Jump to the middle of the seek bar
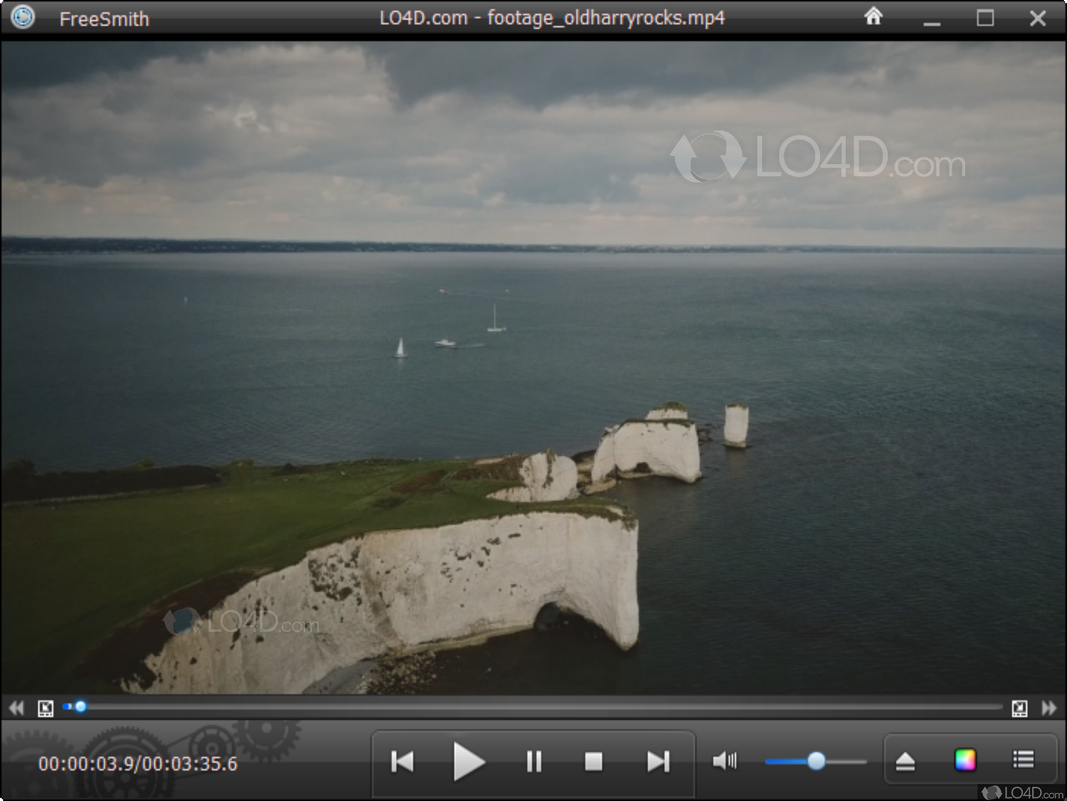Screen dimensions: 1067x801 [532, 707]
